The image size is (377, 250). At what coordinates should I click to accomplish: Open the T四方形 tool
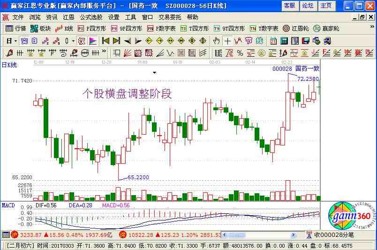coord(195,29)
